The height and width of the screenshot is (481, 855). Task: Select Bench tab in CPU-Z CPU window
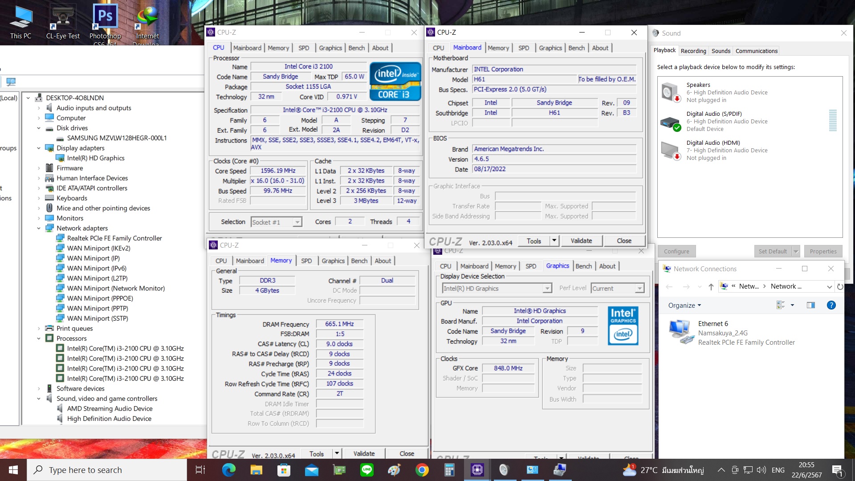click(x=356, y=48)
